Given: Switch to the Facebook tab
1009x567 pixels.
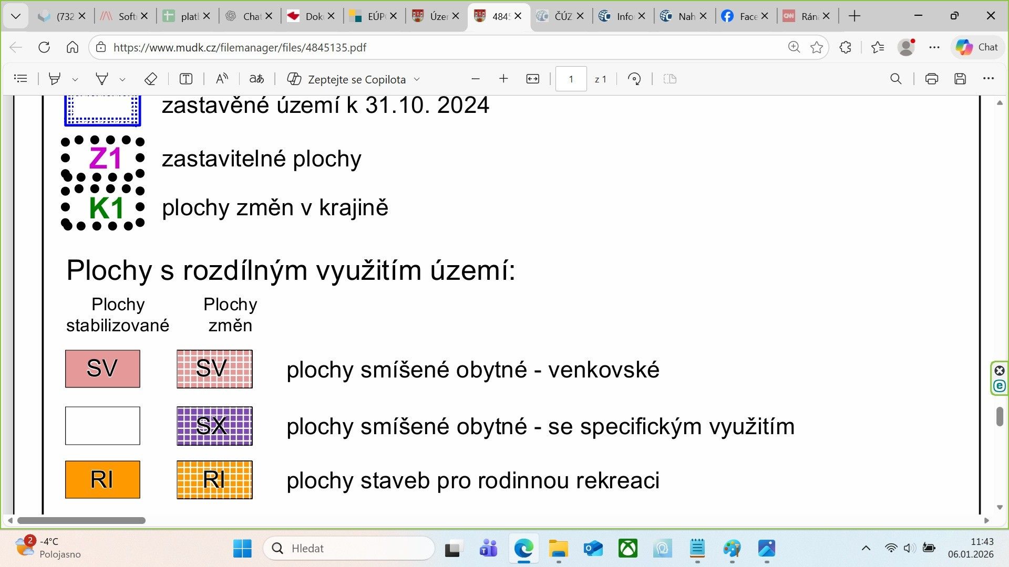Looking at the screenshot, I should 744,16.
